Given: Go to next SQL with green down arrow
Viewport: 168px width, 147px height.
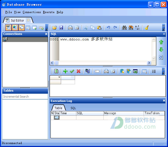Looking at the screenshot, I should pos(161,50).
